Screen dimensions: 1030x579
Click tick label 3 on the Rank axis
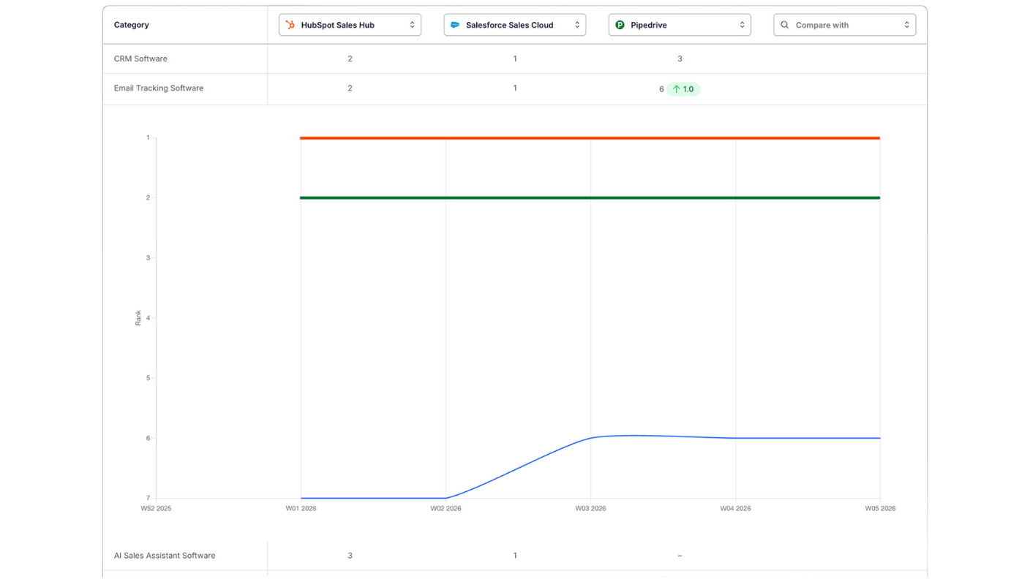(x=148, y=258)
